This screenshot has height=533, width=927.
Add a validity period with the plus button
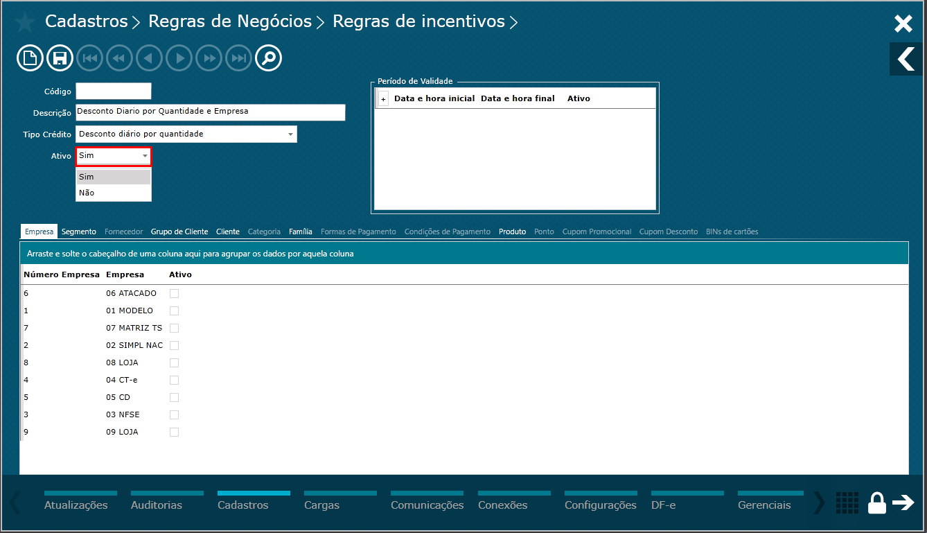384,99
